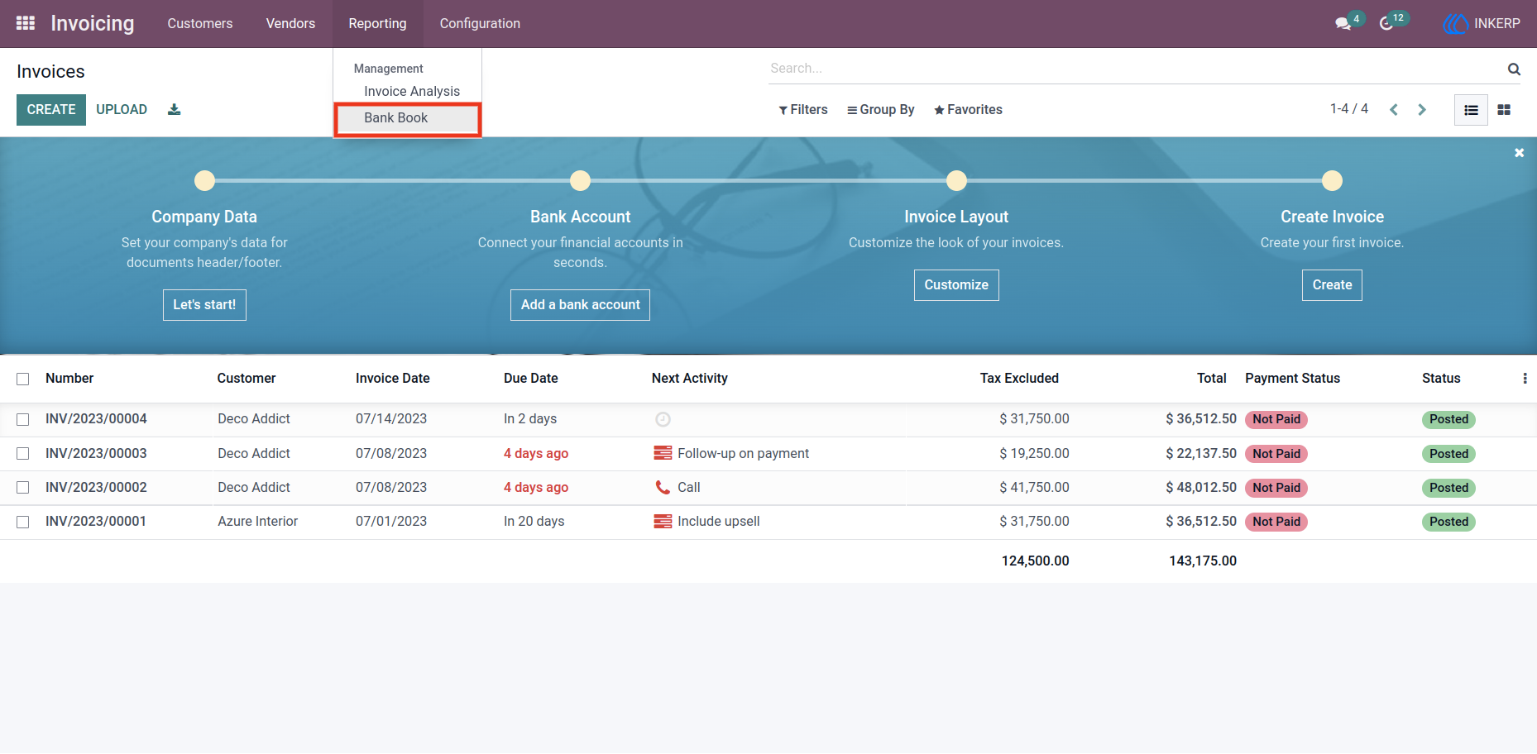
Task: Expand the Group By dropdown
Action: click(x=881, y=110)
